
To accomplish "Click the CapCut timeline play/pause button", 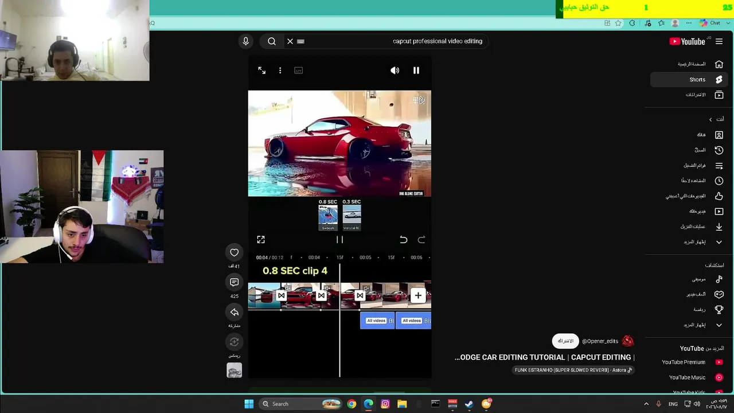I will click(x=339, y=240).
